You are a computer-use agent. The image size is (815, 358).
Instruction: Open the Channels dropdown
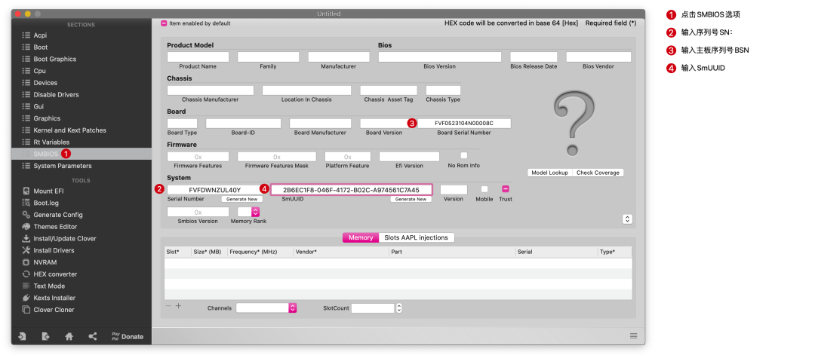pyautogui.click(x=266, y=308)
